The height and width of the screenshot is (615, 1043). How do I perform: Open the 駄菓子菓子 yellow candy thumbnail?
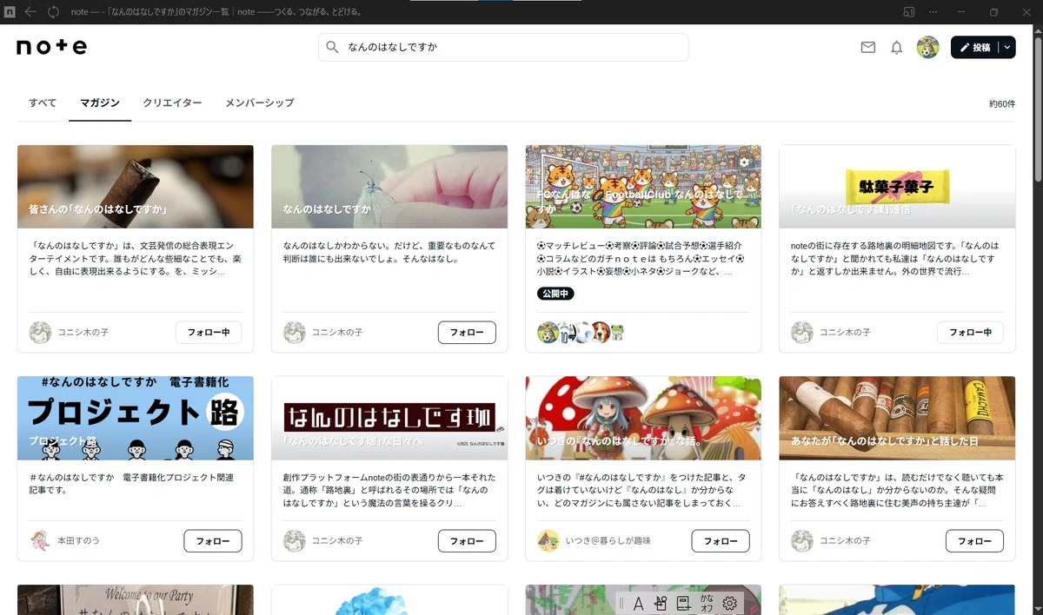(897, 187)
